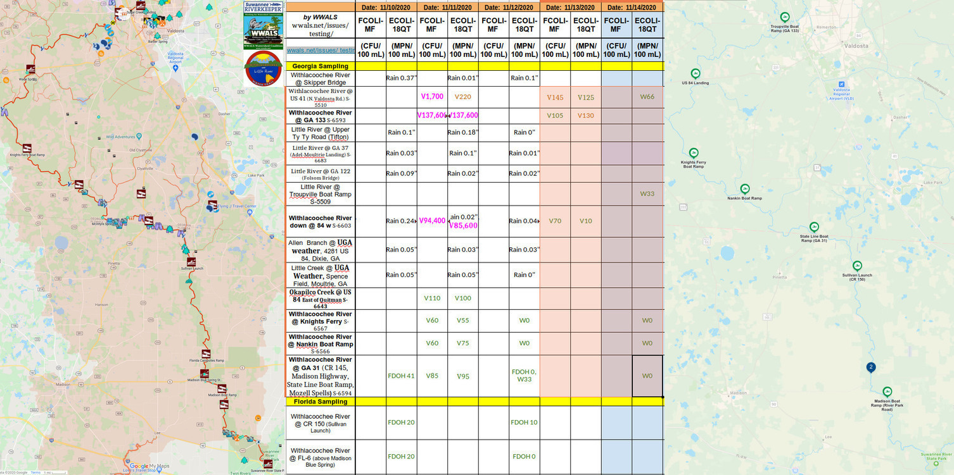Open Google Terms link on left map
954x475 pixels.
point(35,472)
